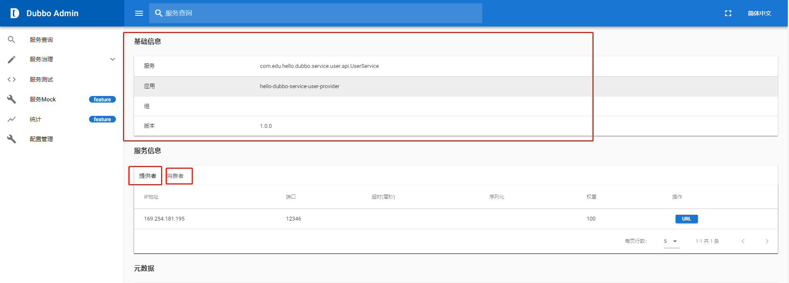
Task: Click the 1-1 共 1 条 pagination text
Action: point(707,241)
